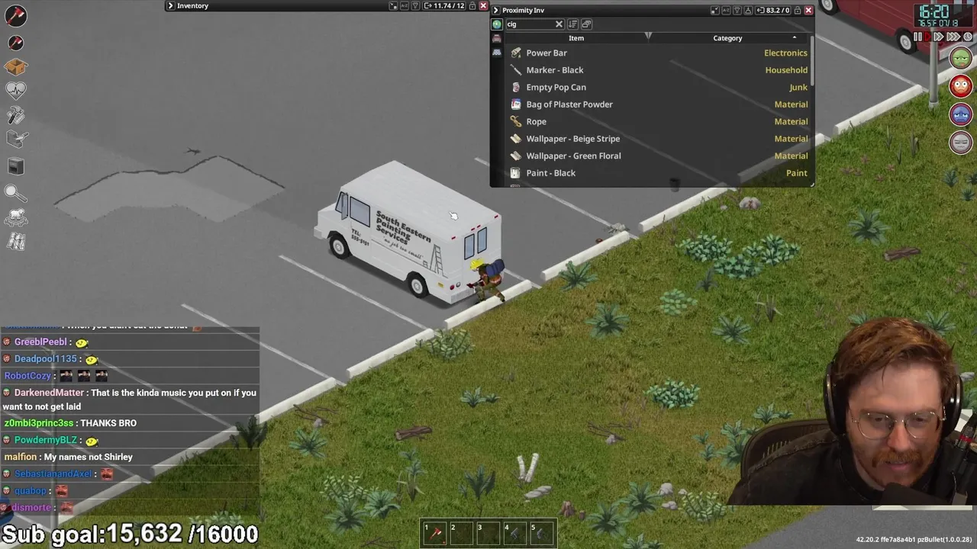The height and width of the screenshot is (549, 977).
Task: Click the Inventory panel resize icon
Action: (393, 6)
